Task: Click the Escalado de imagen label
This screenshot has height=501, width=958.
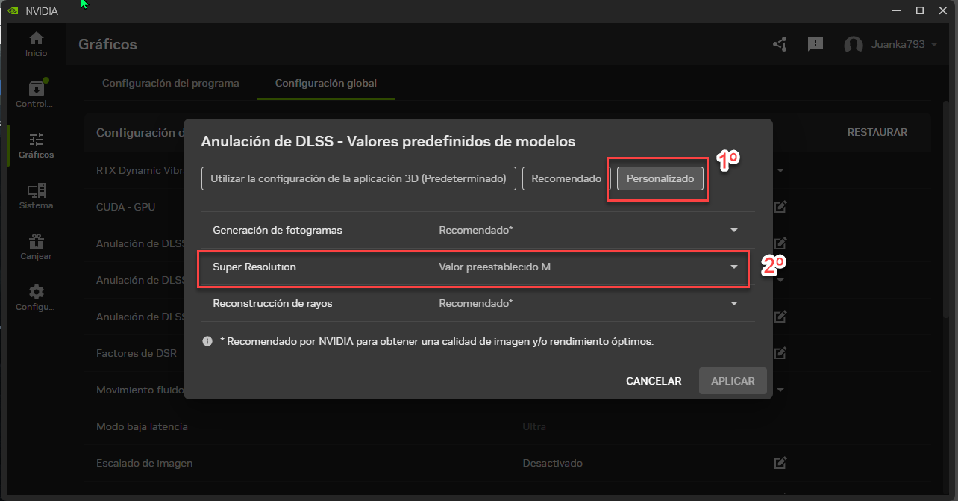Action: (145, 463)
